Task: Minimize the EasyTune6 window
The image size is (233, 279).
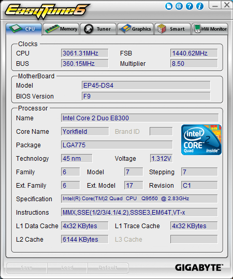Action: click(215, 5)
